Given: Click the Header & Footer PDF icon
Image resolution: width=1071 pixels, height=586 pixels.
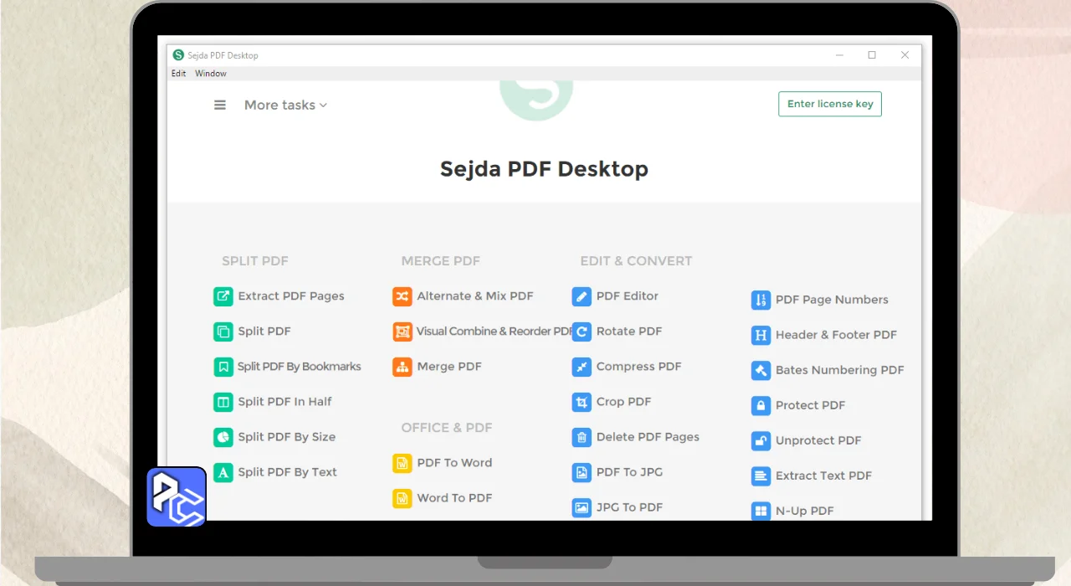Looking at the screenshot, I should (x=761, y=335).
